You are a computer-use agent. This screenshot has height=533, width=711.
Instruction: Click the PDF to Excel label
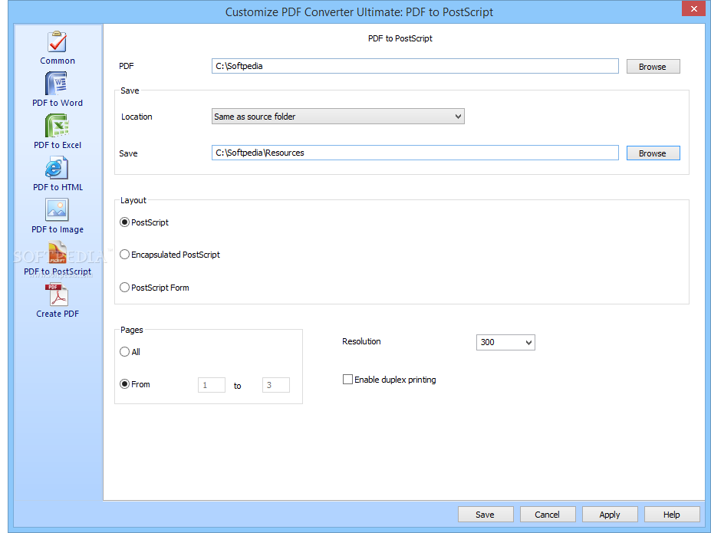click(58, 145)
